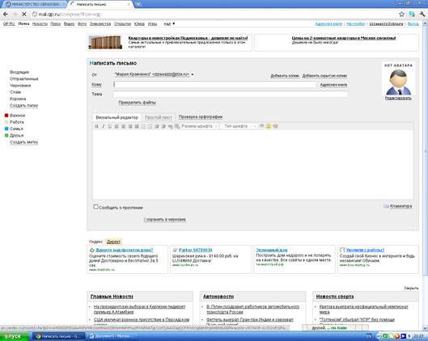Open the Входящие folder
Viewport: 428px width, 341px height.
pos(19,72)
